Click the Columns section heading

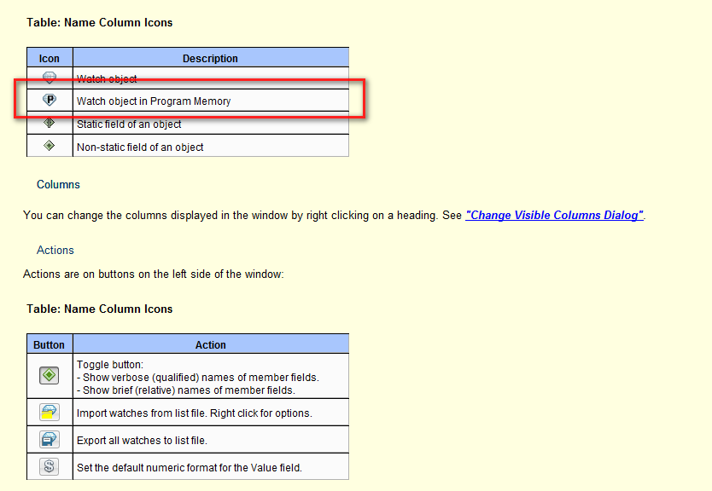(58, 184)
